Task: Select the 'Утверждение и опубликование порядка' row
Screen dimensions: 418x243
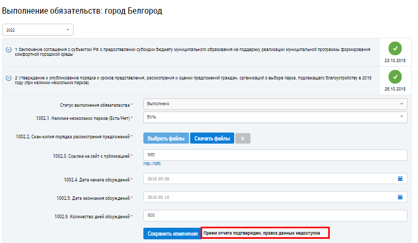Action: coord(194,80)
